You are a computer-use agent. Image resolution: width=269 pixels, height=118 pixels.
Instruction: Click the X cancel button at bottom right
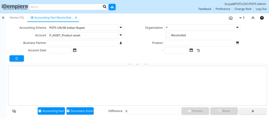coord(253,111)
